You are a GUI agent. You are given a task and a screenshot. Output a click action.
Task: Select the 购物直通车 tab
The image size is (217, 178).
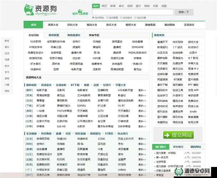pyautogui.click(x=74, y=35)
